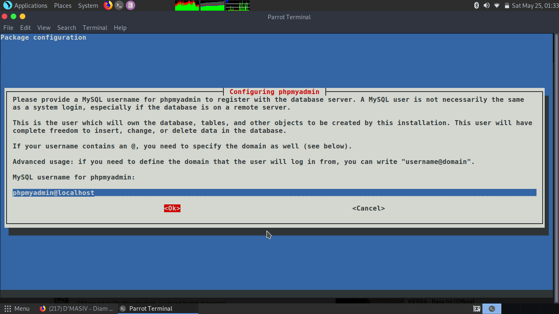Open the CPU usage graph applet
This screenshot has height=314, width=559.
pos(187,5)
